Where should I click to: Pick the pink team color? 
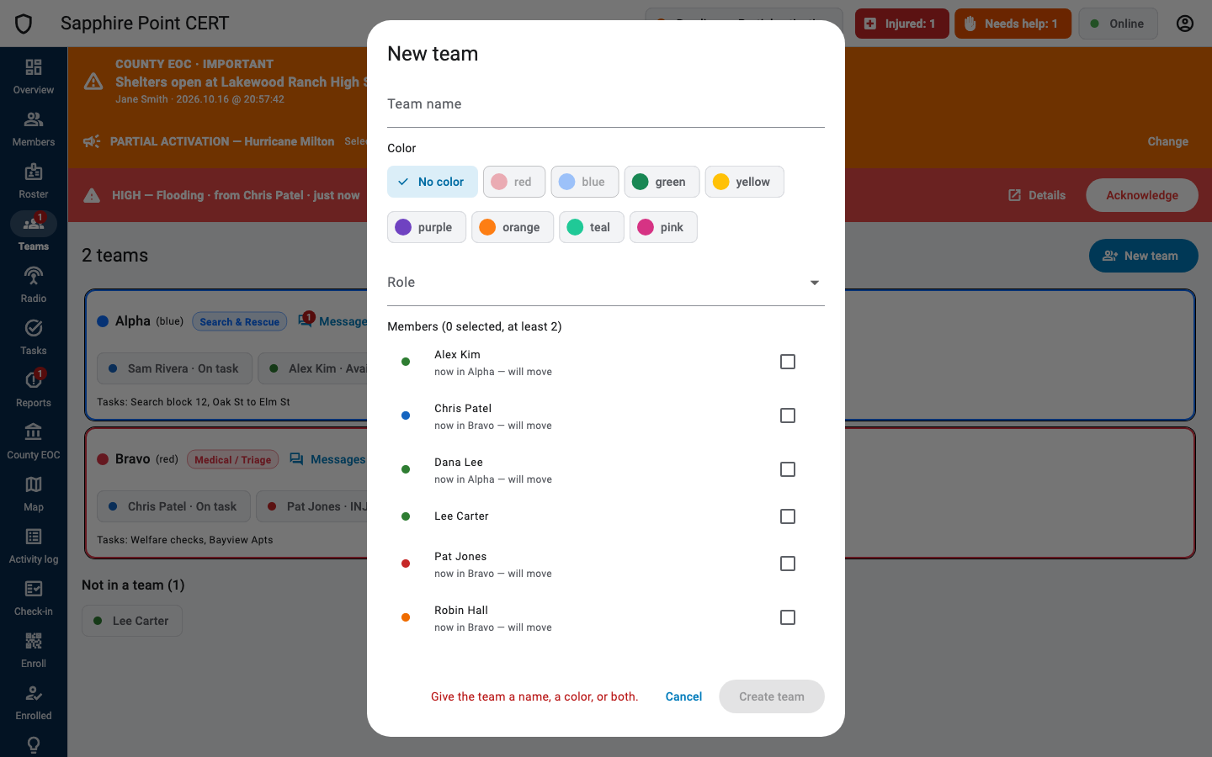663,227
